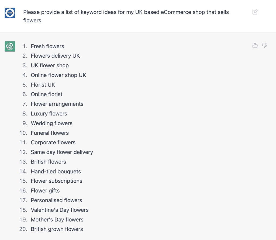Click the 'Florist UK' keyword
The height and width of the screenshot is (240, 276).
coord(43,85)
